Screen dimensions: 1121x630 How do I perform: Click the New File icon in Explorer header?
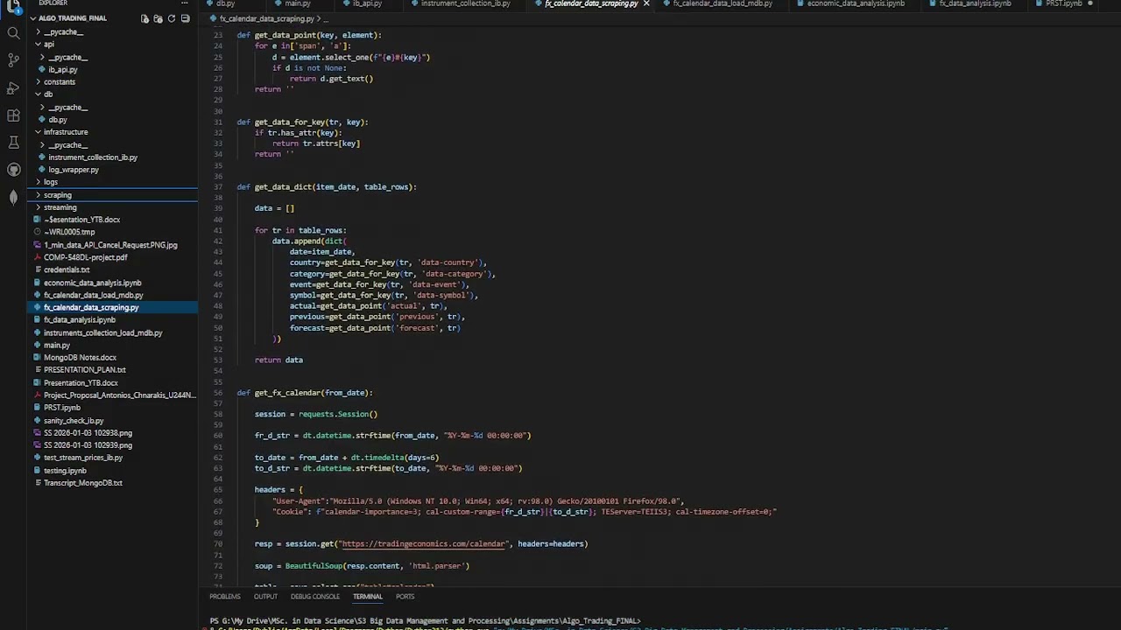point(145,18)
